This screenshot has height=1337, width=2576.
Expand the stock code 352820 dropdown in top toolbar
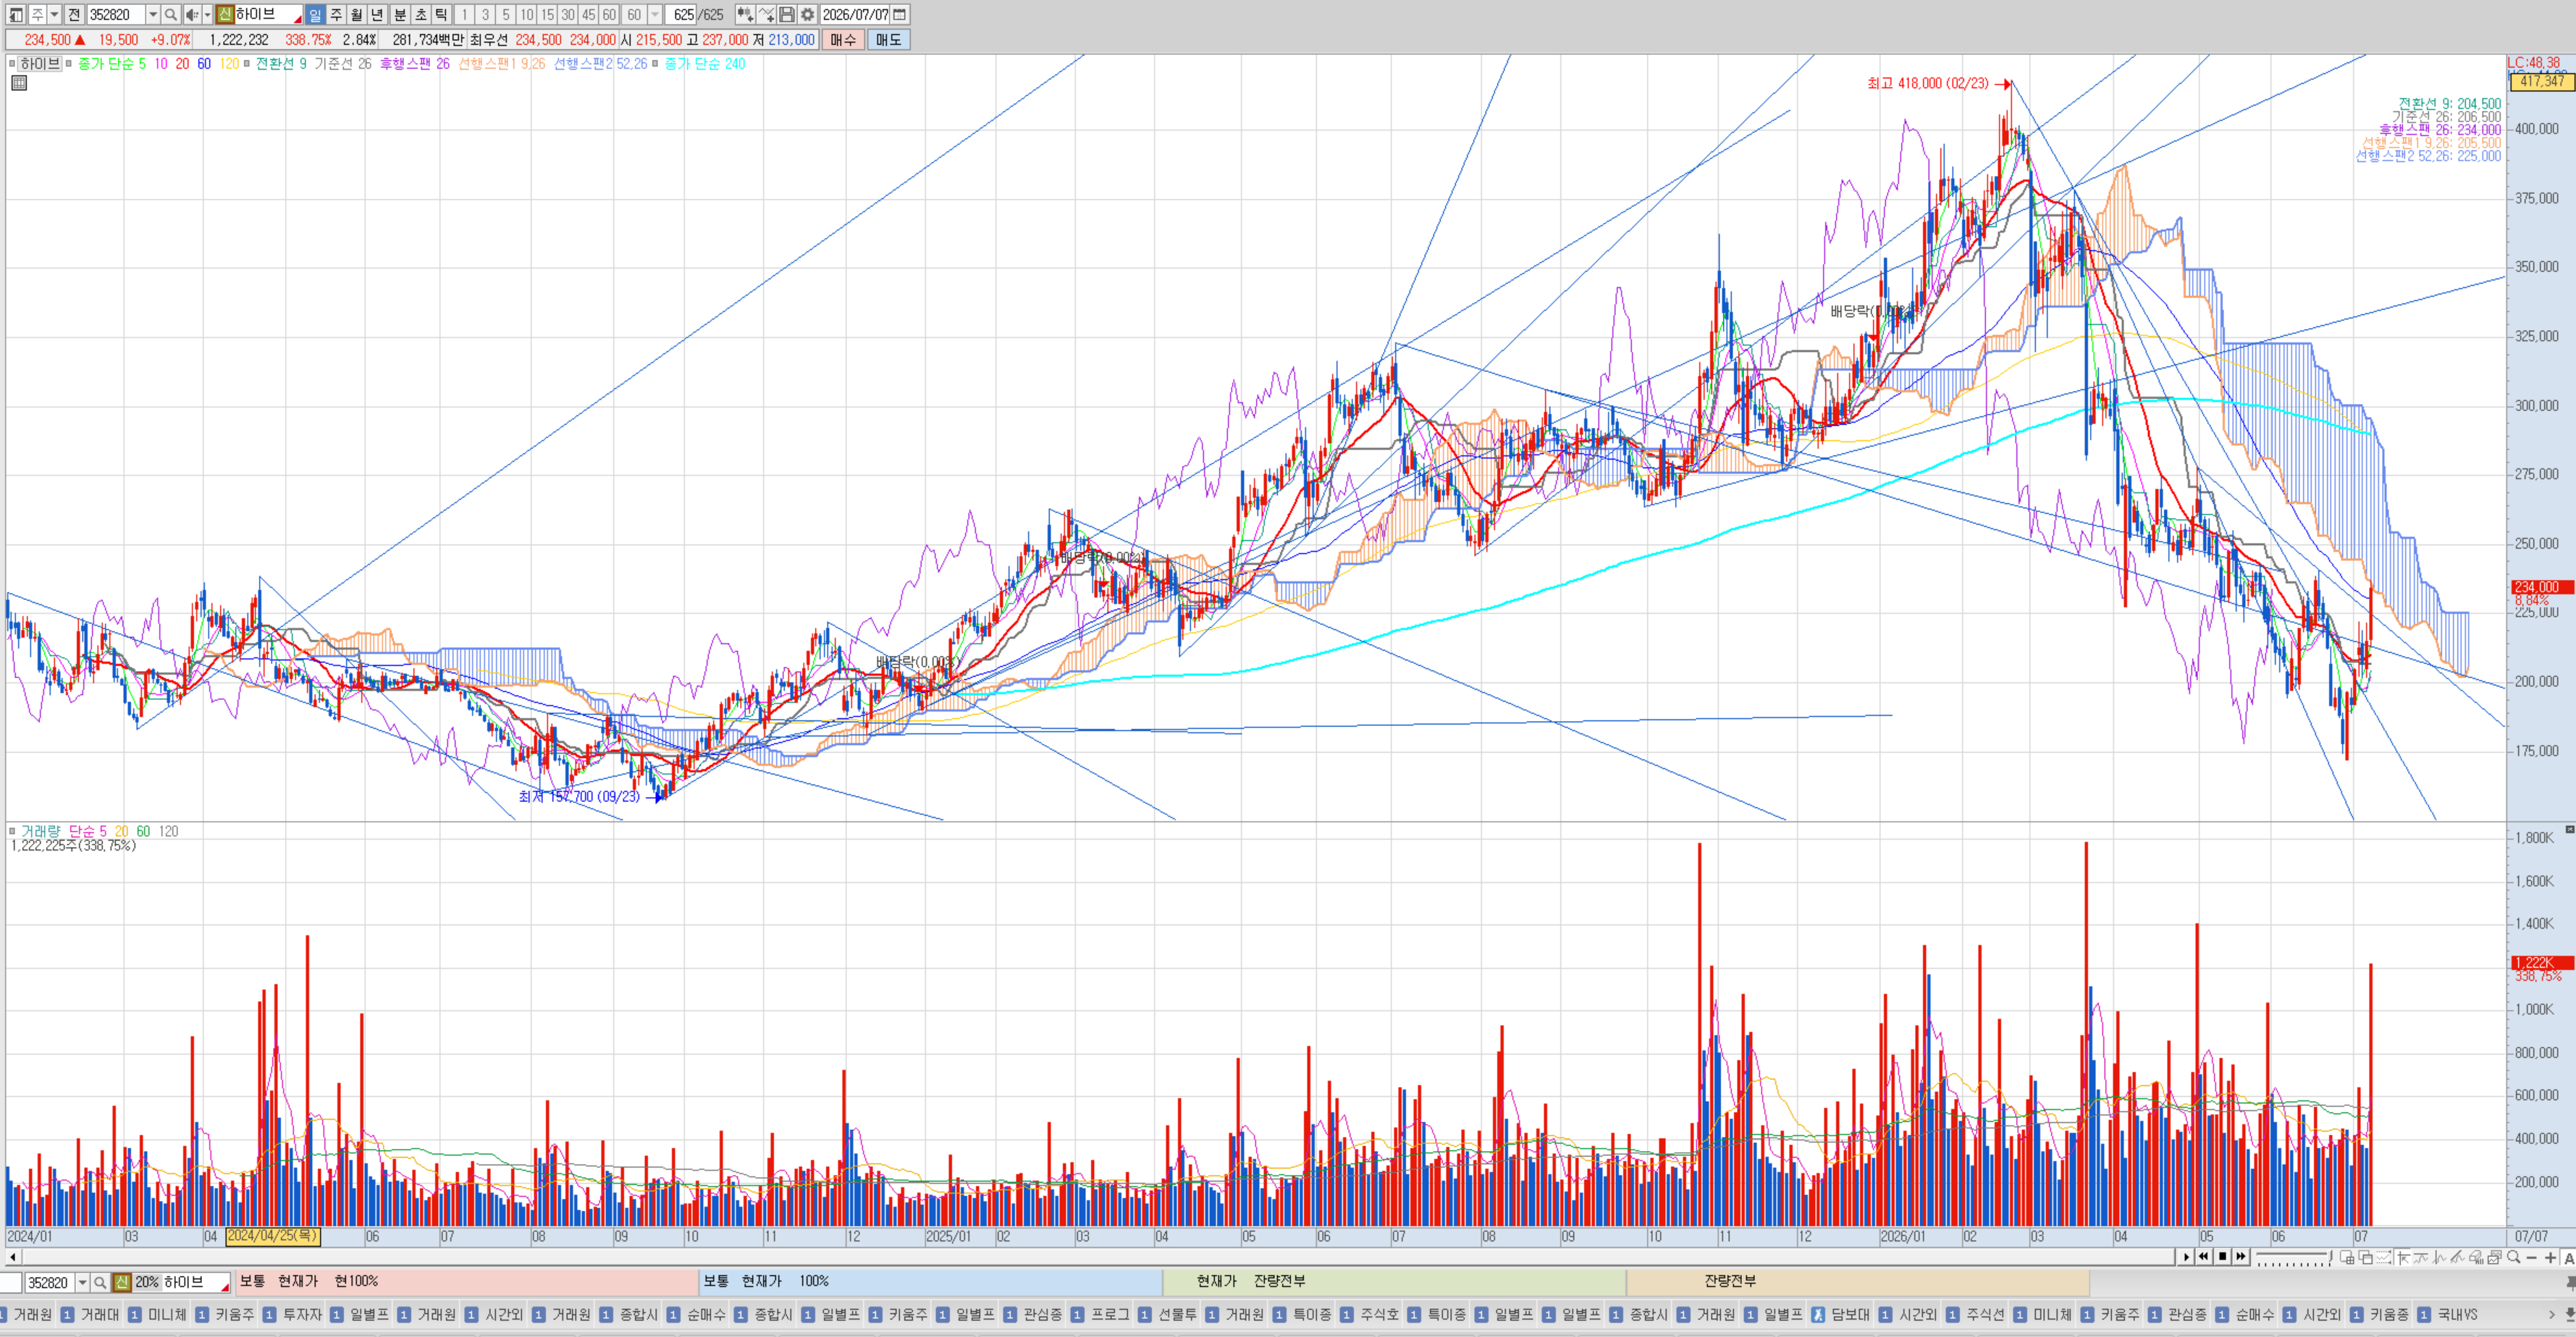point(153,15)
